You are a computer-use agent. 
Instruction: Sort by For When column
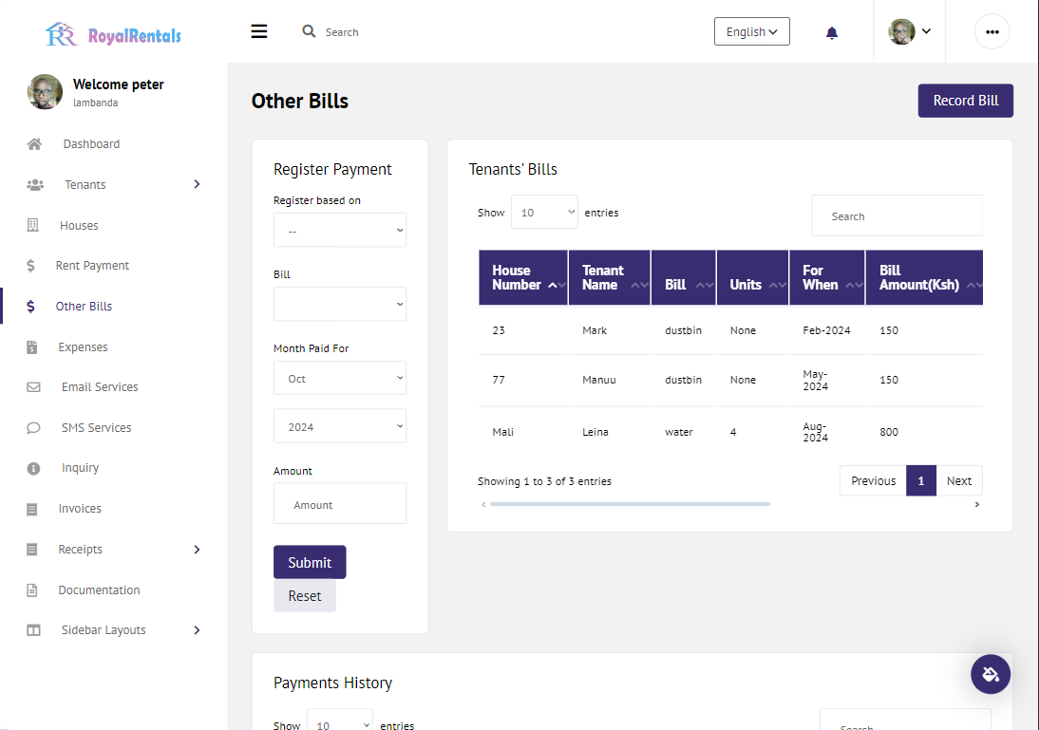click(x=827, y=277)
